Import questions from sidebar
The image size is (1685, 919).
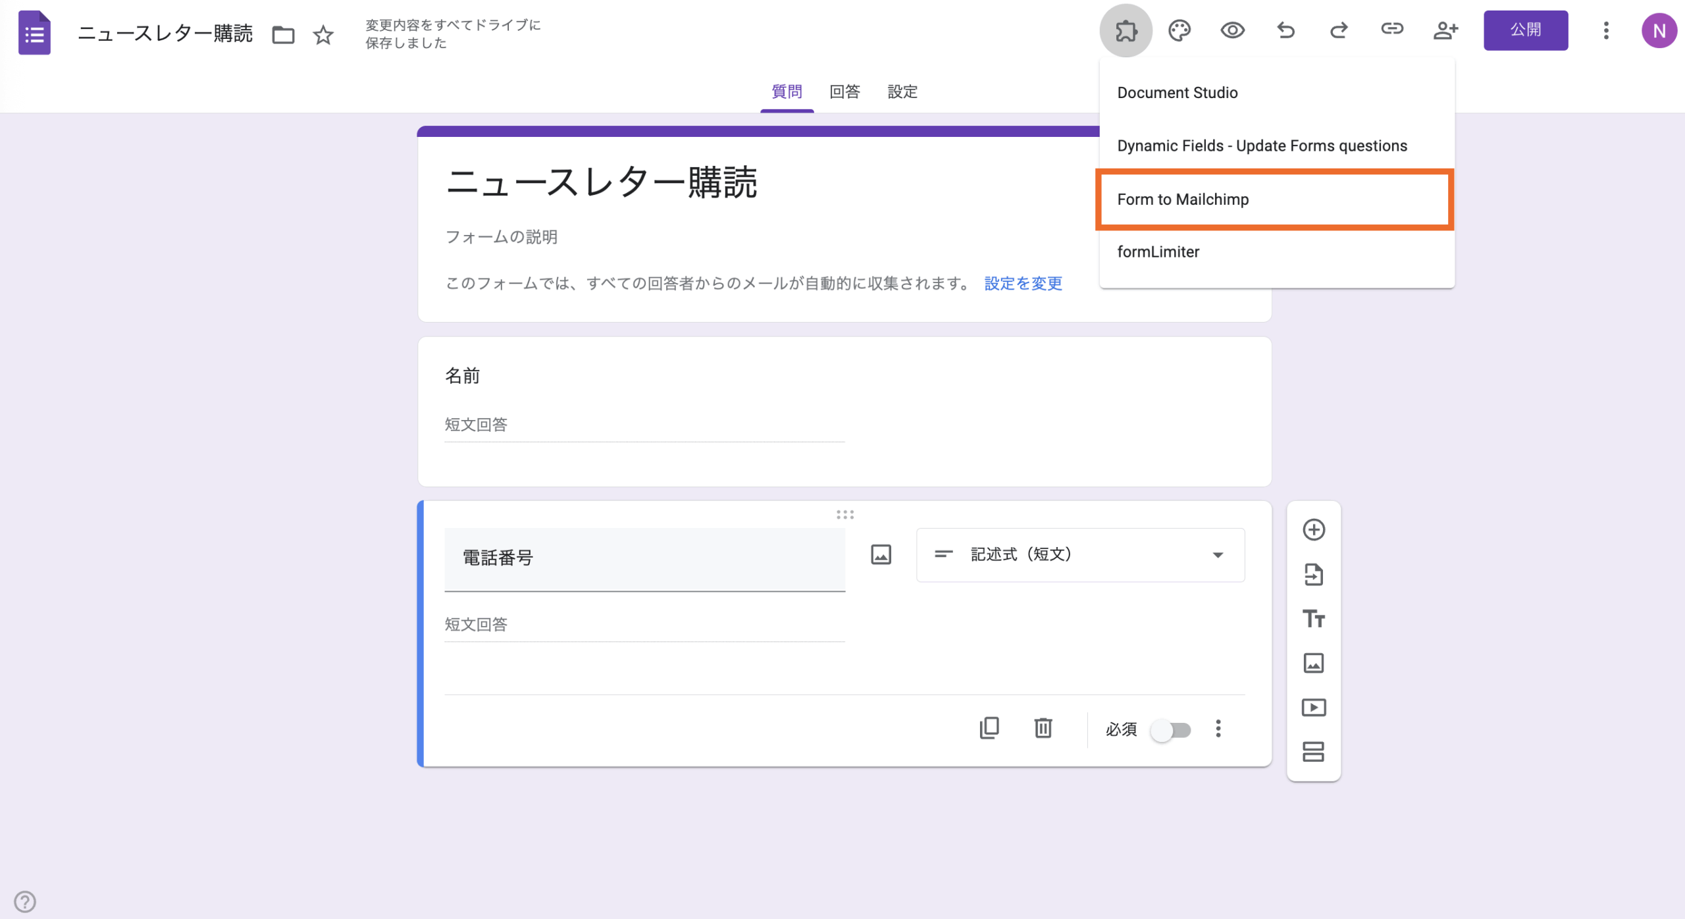1314,575
